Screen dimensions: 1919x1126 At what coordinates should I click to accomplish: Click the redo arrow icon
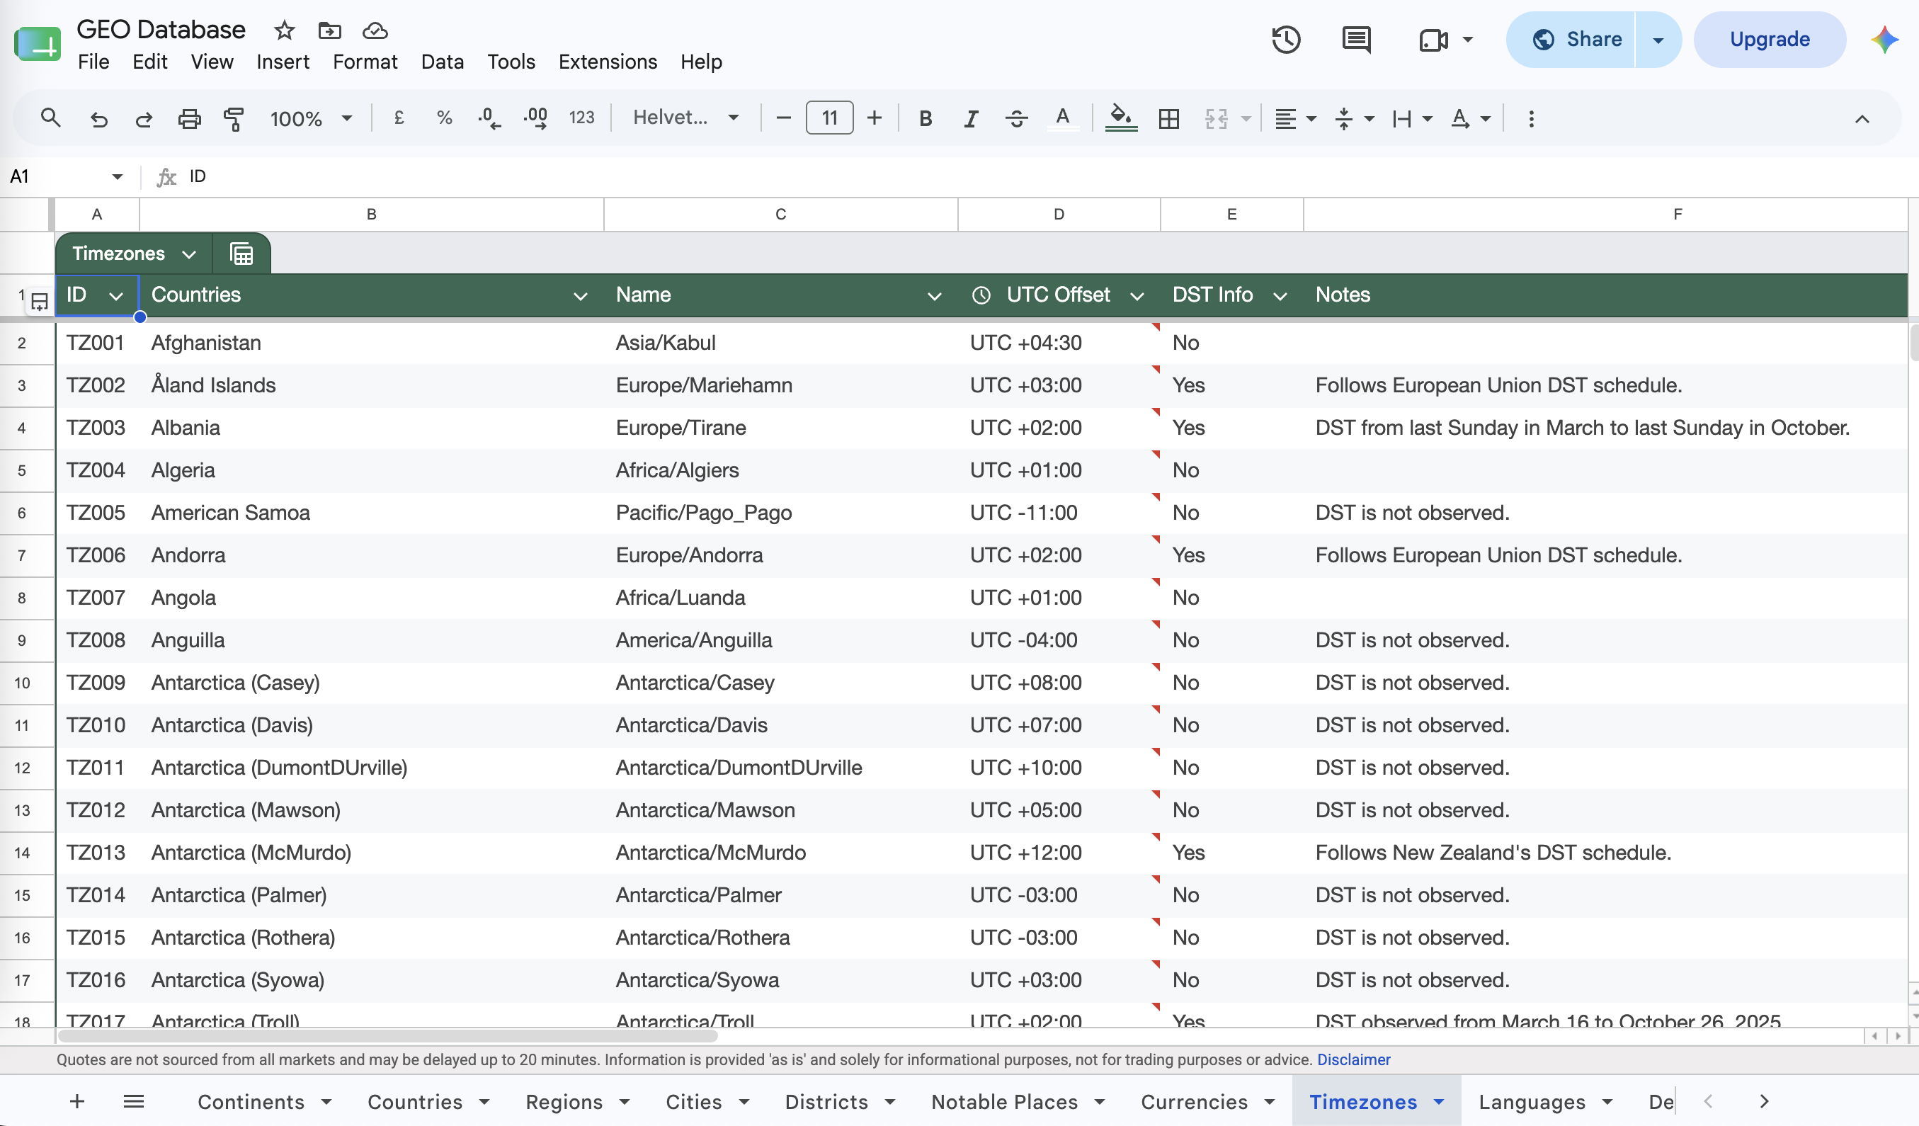(144, 119)
